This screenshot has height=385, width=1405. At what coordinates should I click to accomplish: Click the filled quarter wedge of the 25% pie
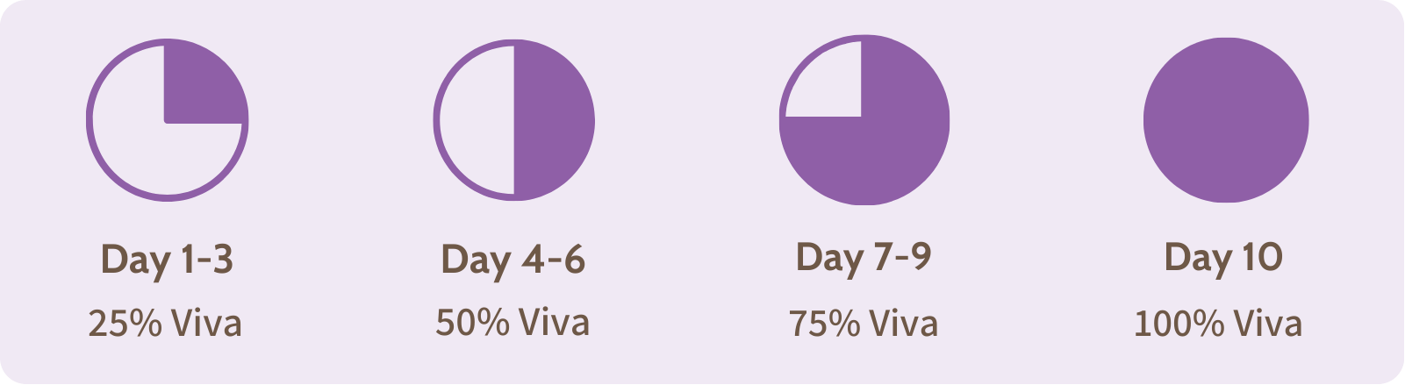[199, 86]
